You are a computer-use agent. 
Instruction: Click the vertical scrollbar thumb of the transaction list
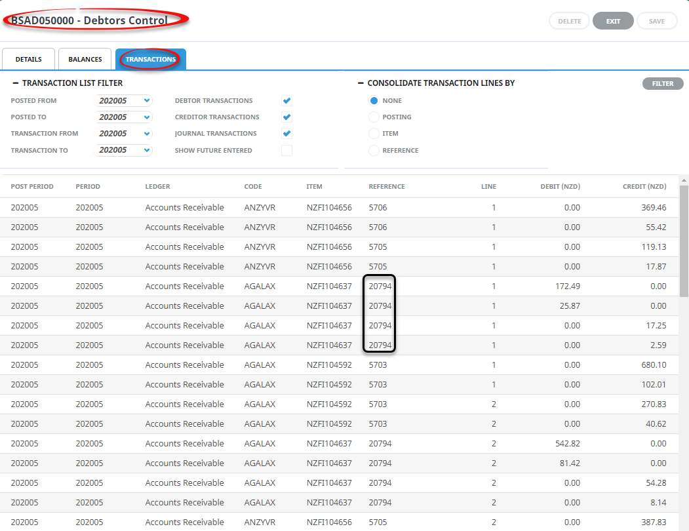(x=684, y=241)
